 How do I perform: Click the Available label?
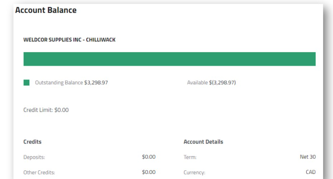[x=197, y=83]
